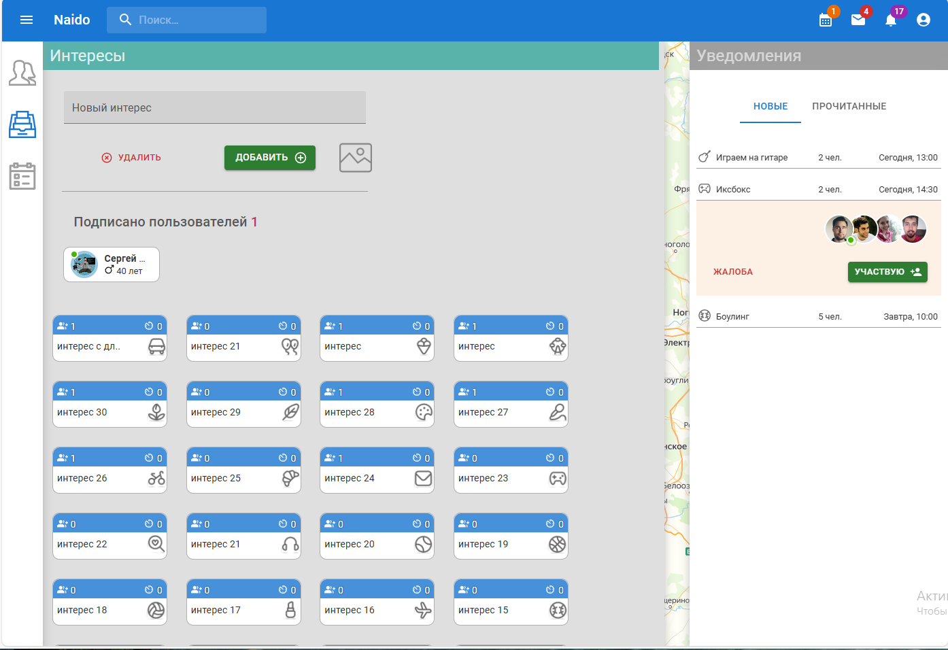Click the search field 'Поиск...'
Screen dimensions: 948x650
pos(186,20)
